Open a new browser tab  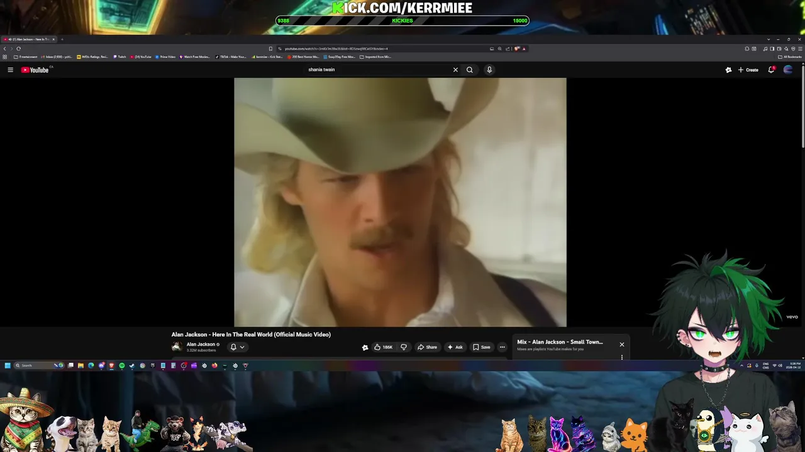tap(62, 39)
